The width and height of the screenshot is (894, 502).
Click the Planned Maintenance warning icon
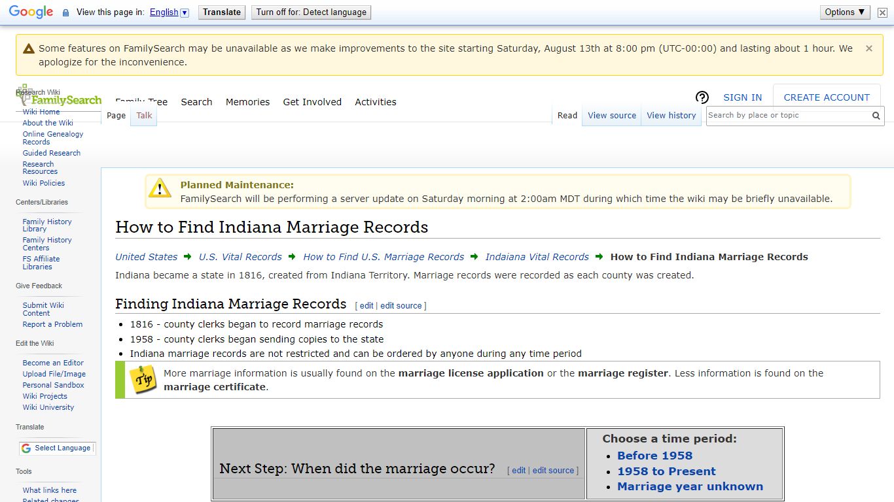[x=160, y=188]
